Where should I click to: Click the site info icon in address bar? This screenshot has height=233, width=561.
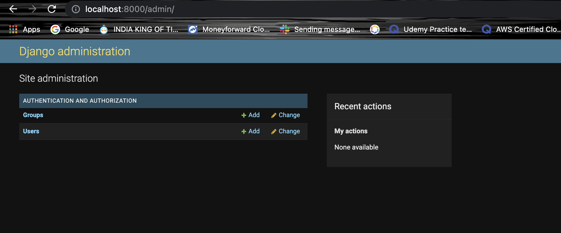point(76,9)
